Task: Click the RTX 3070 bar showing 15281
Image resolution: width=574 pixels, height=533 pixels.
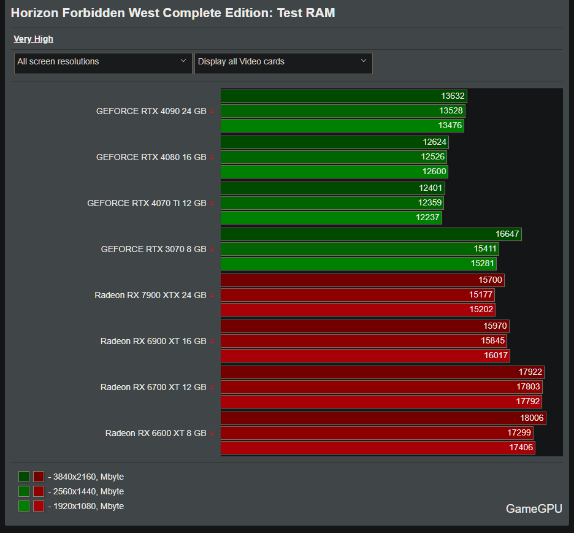Action: coord(359,264)
